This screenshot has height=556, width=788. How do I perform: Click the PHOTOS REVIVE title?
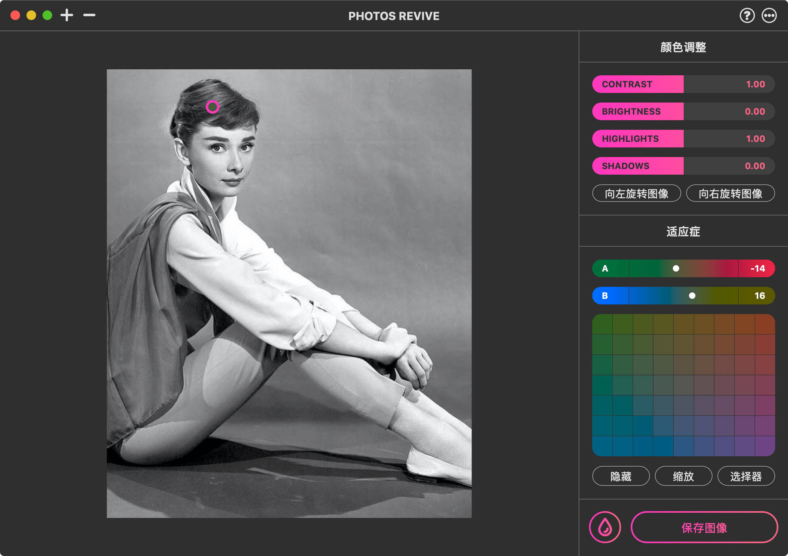click(x=394, y=16)
